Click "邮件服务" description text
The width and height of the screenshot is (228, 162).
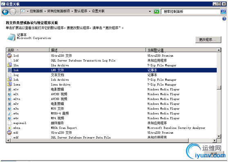[58, 123]
